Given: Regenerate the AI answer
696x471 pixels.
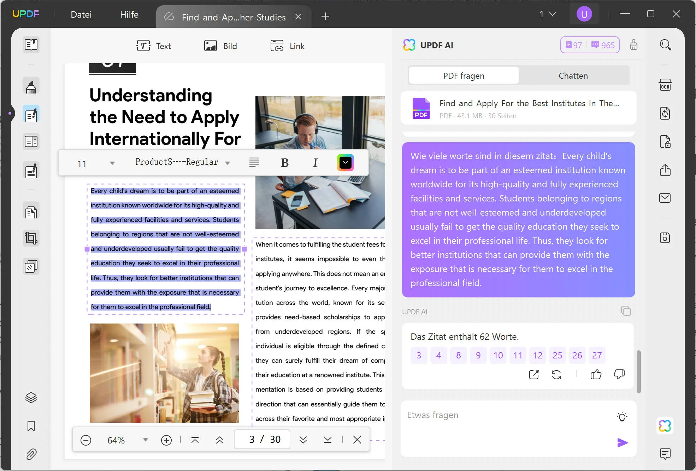Looking at the screenshot, I should 556,375.
